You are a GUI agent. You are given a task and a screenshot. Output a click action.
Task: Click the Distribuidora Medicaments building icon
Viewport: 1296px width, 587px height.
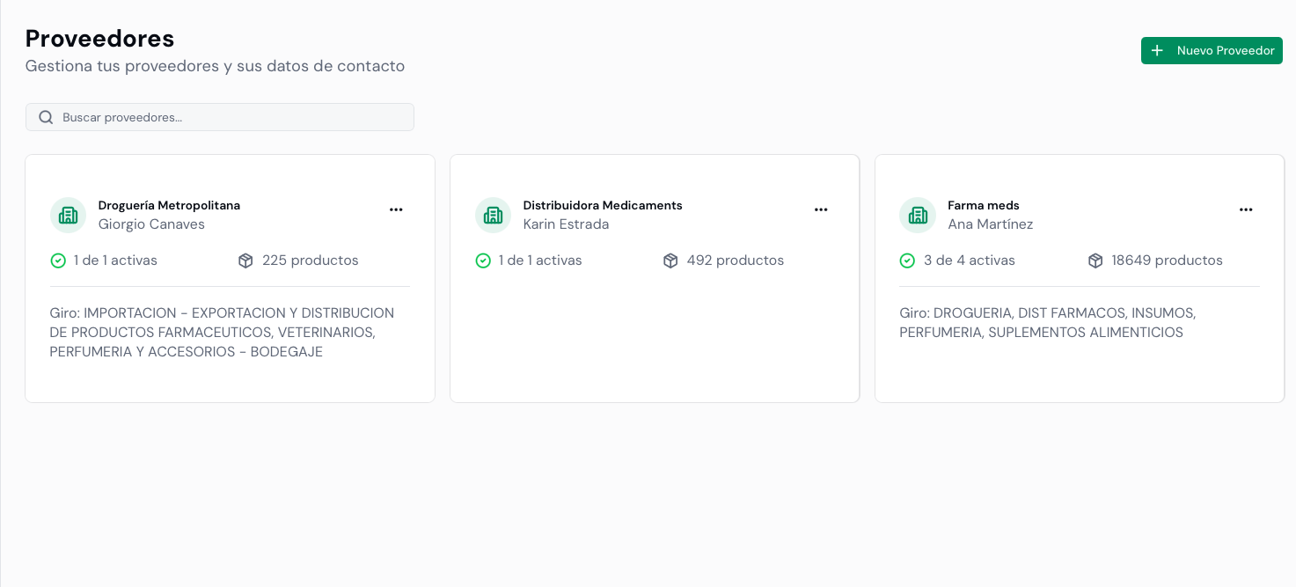493,215
